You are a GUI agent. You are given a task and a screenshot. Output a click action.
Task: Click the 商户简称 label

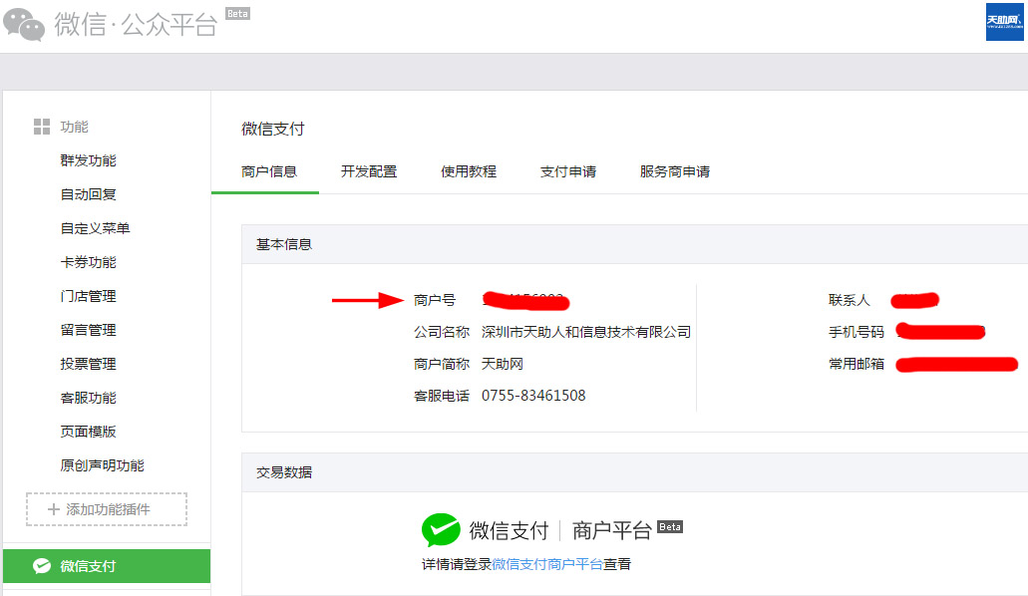(x=442, y=364)
